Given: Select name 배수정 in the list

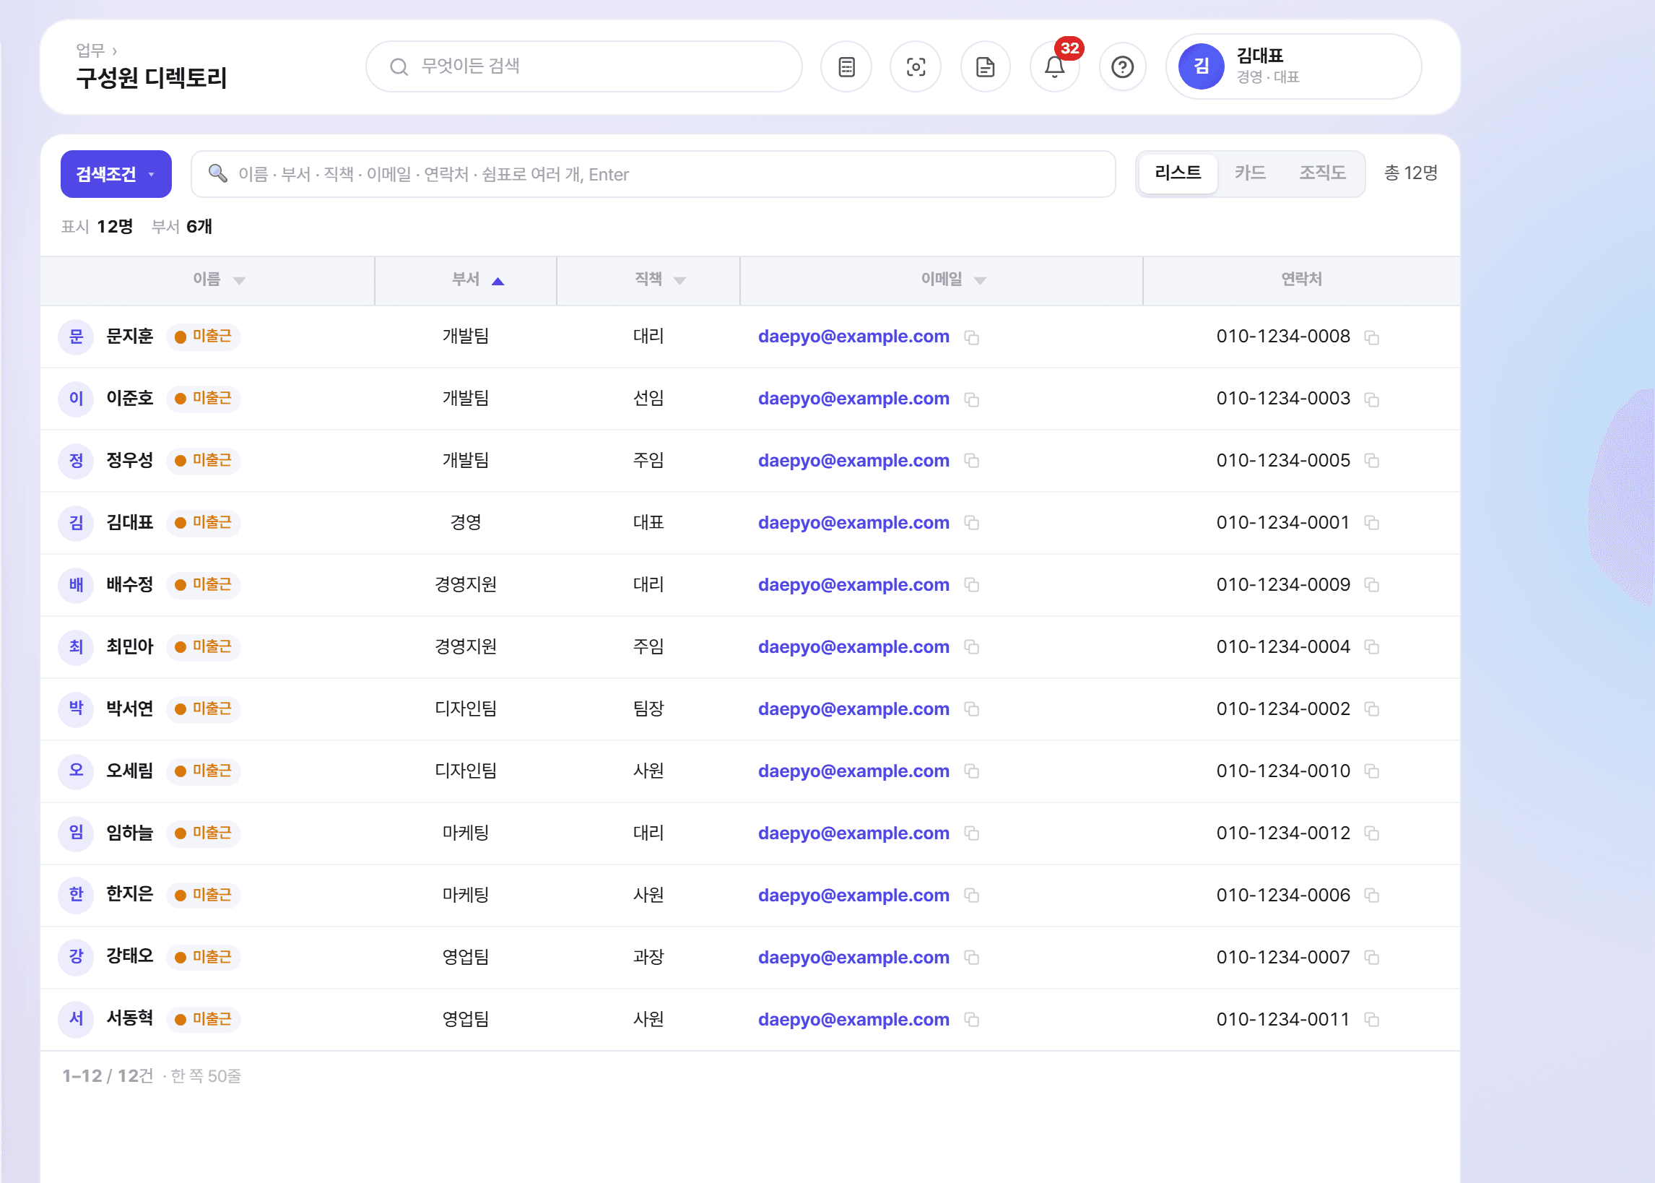Looking at the screenshot, I should [x=129, y=585].
